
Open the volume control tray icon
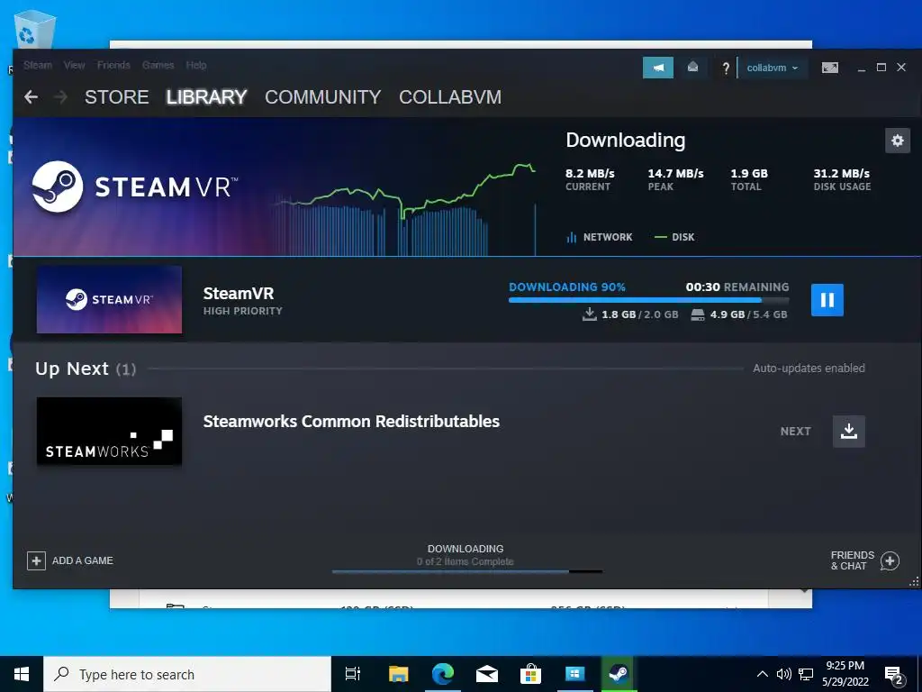click(x=783, y=674)
